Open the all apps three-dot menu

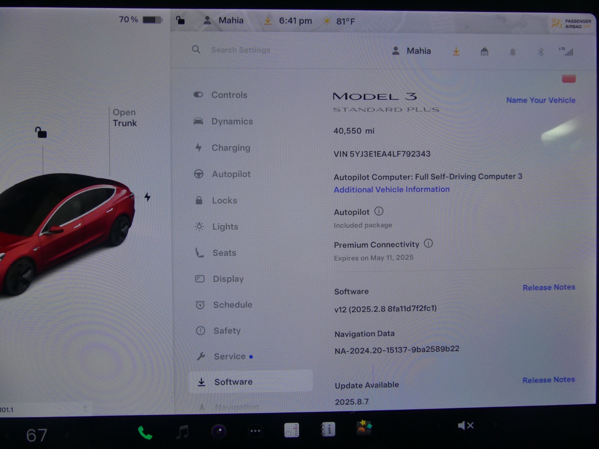pos(255,431)
